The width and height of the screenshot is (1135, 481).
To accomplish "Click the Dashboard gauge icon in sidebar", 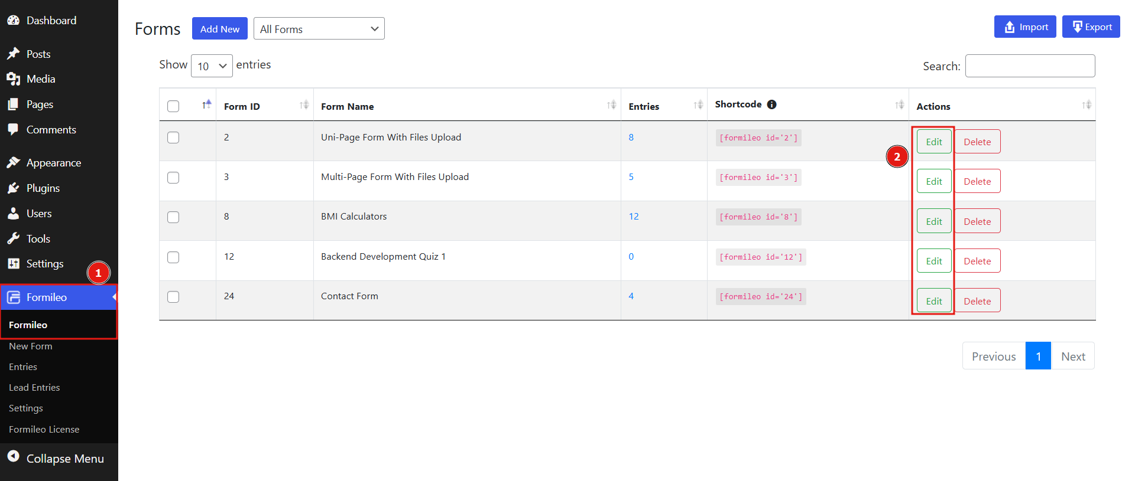I will coord(13,20).
